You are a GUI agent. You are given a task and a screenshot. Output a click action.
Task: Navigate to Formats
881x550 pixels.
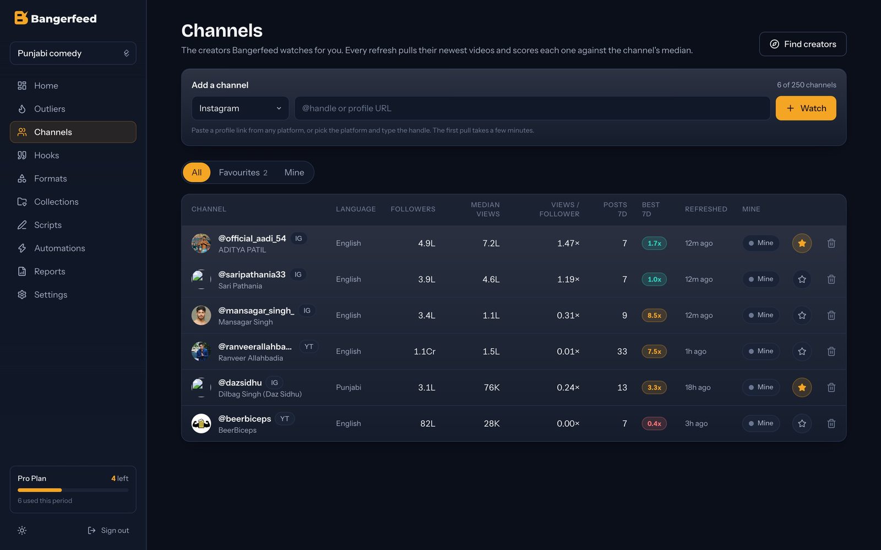tap(73, 179)
